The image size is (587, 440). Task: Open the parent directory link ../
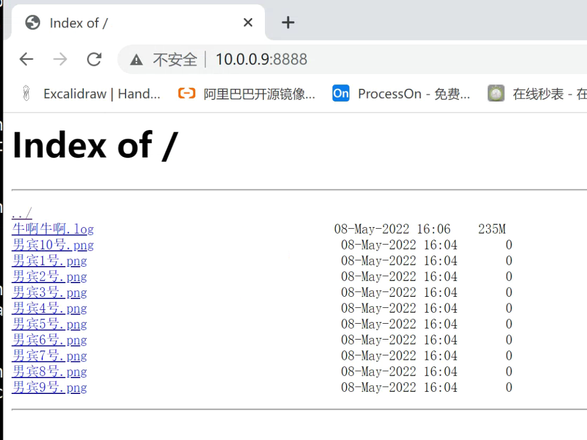click(20, 213)
